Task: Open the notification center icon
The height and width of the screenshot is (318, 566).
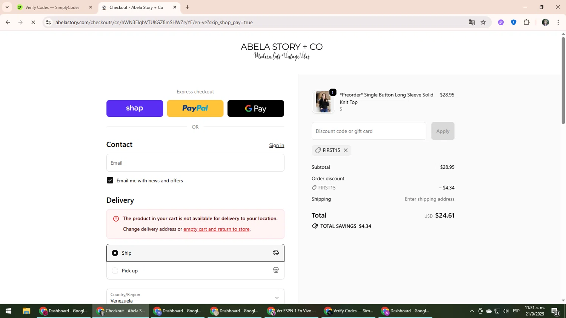Action: tap(555, 311)
